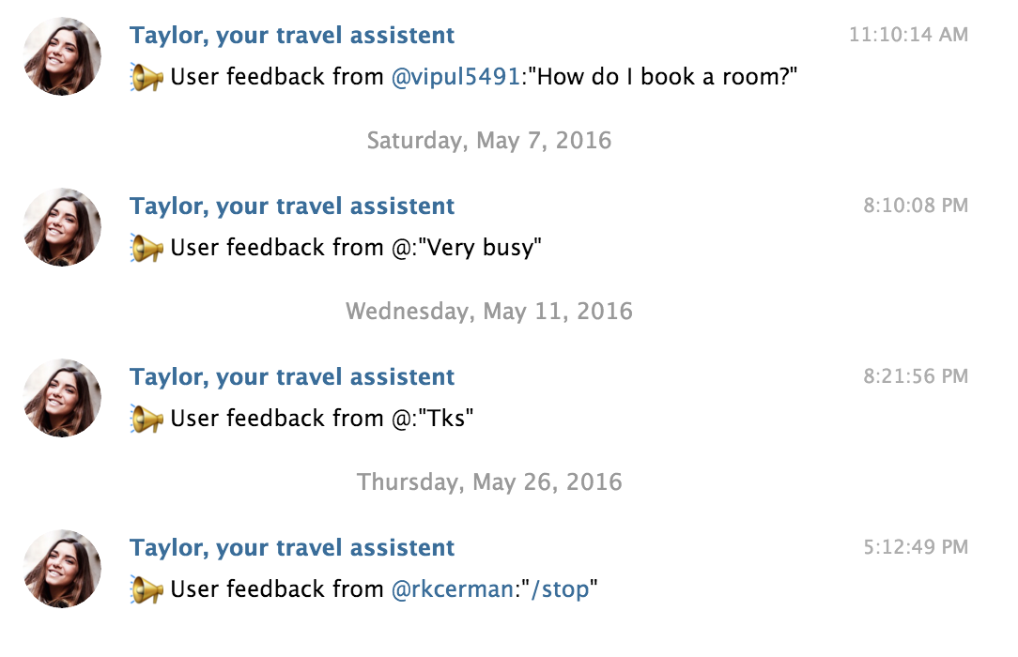1018x657 pixels.
Task: Open Taylor's profile via top avatar
Action: (x=61, y=56)
